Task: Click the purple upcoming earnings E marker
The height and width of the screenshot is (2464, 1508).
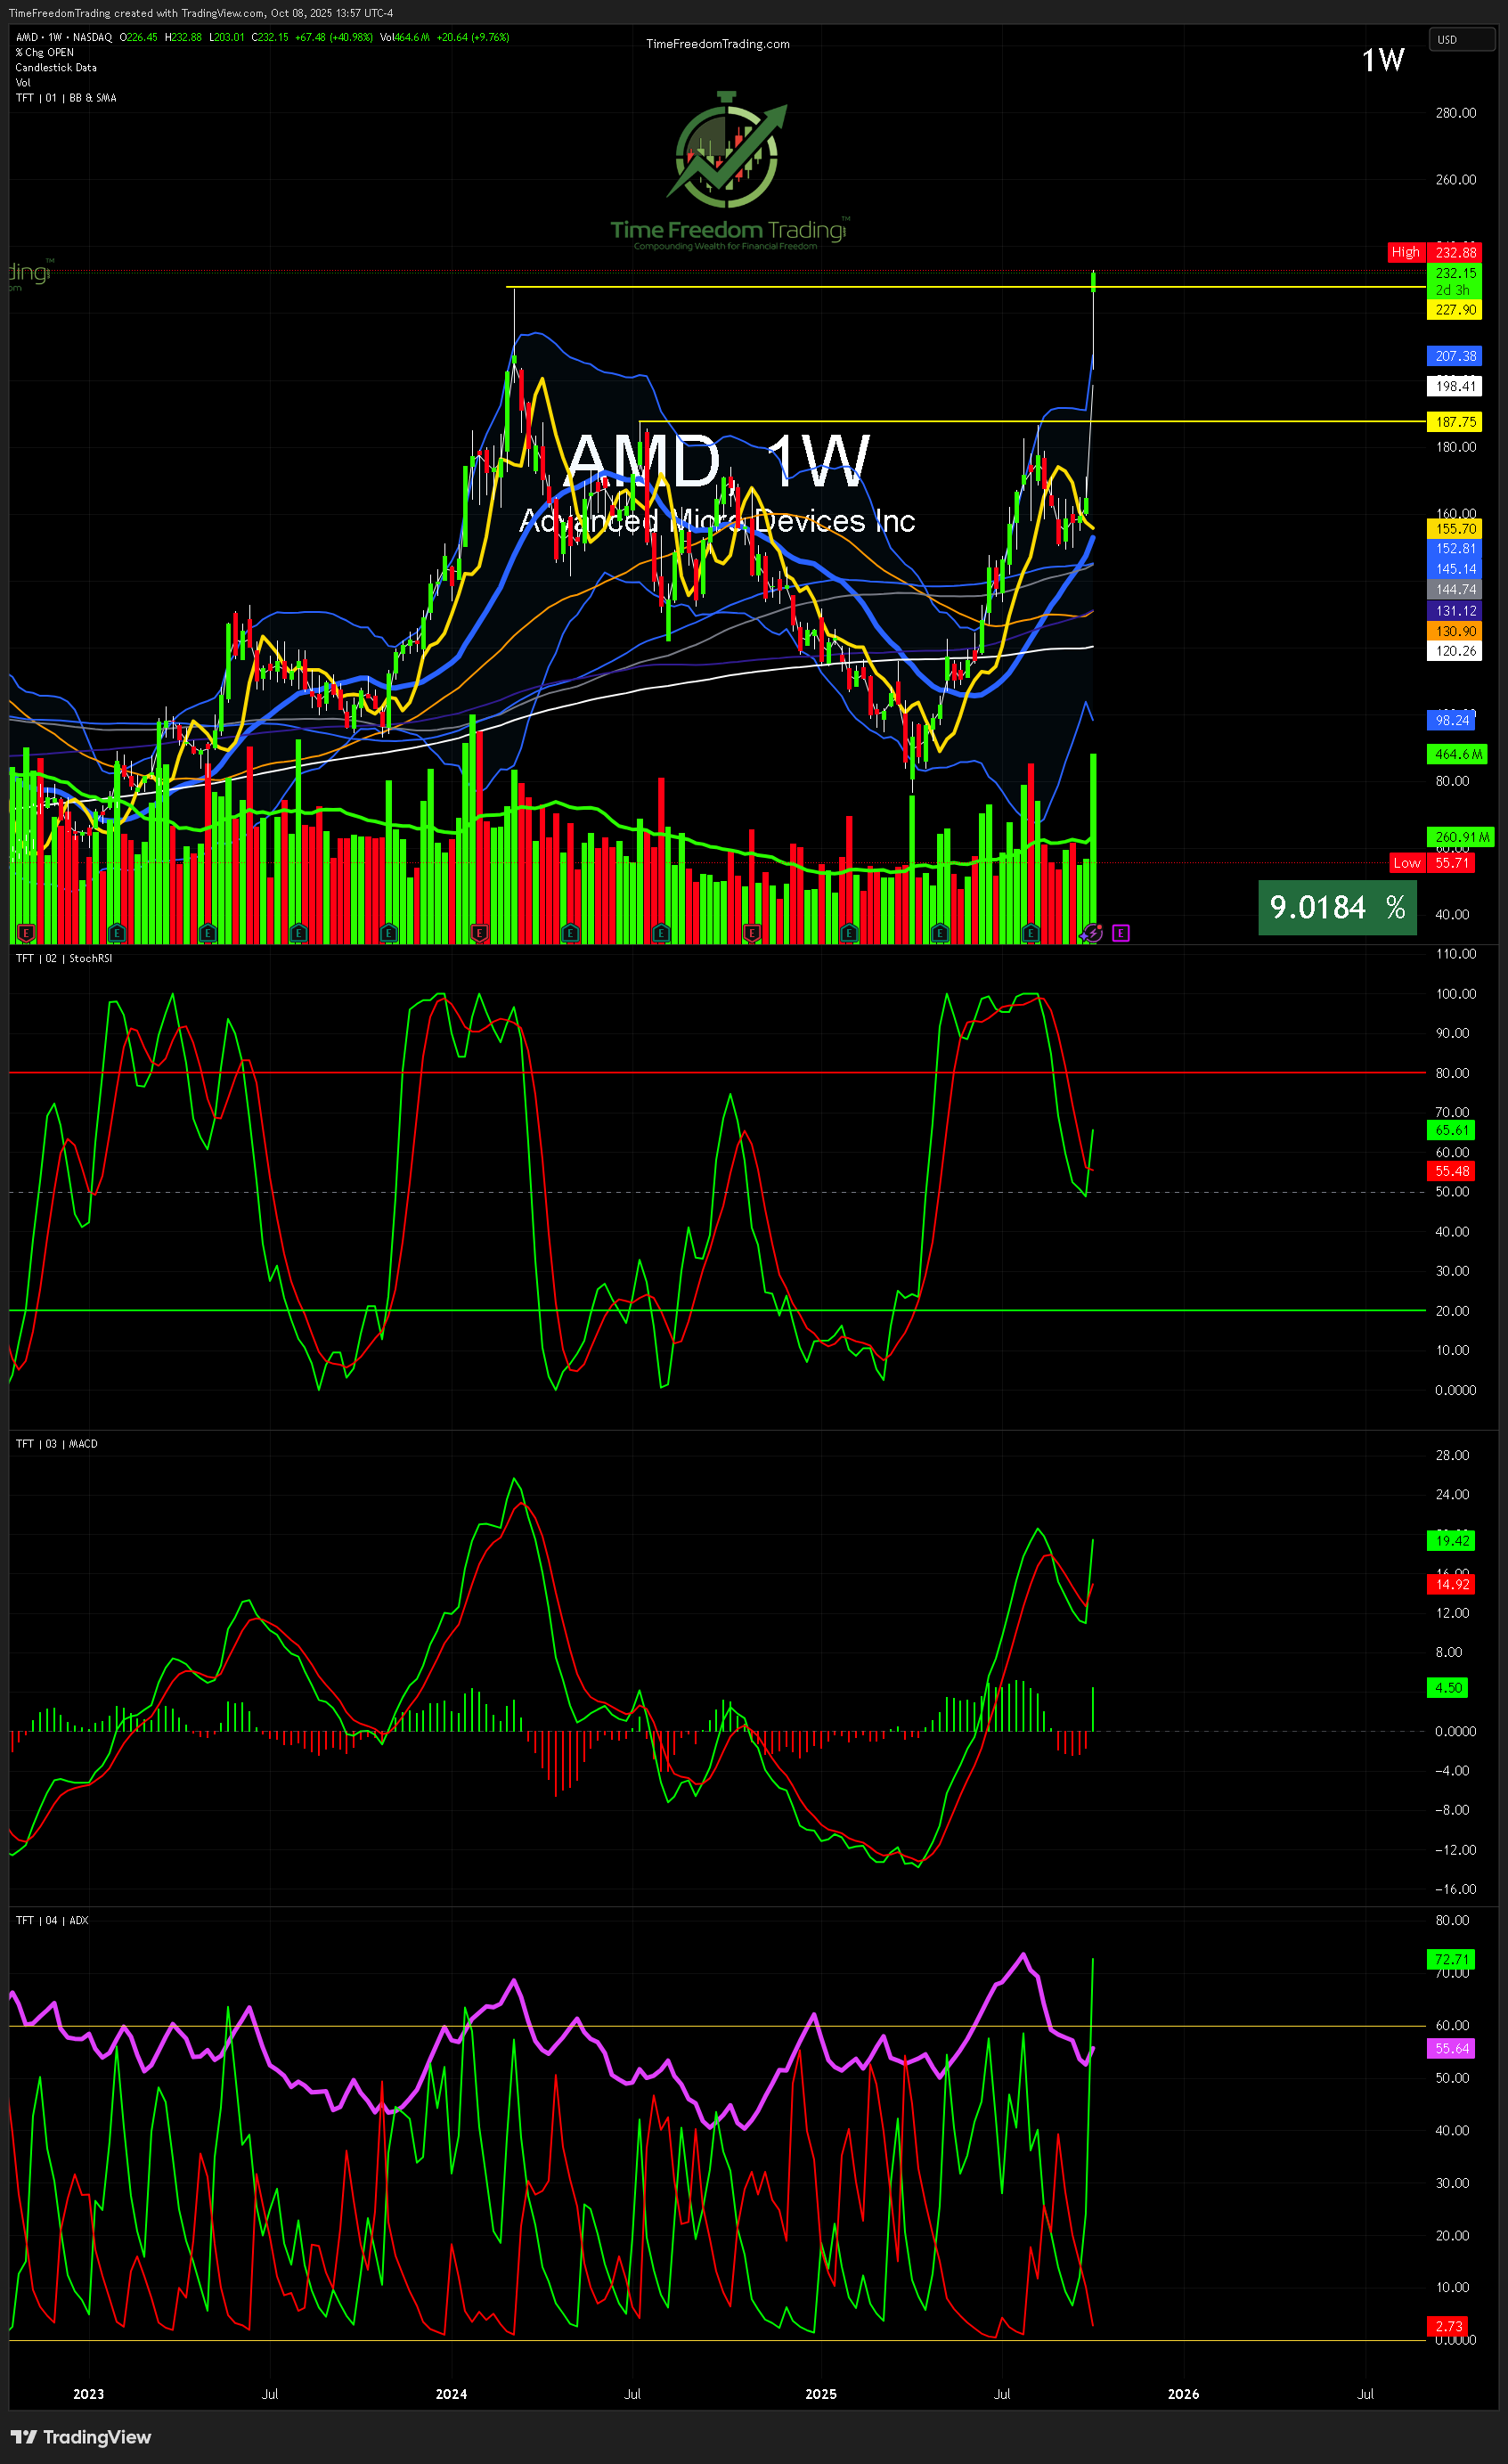Action: [1121, 933]
